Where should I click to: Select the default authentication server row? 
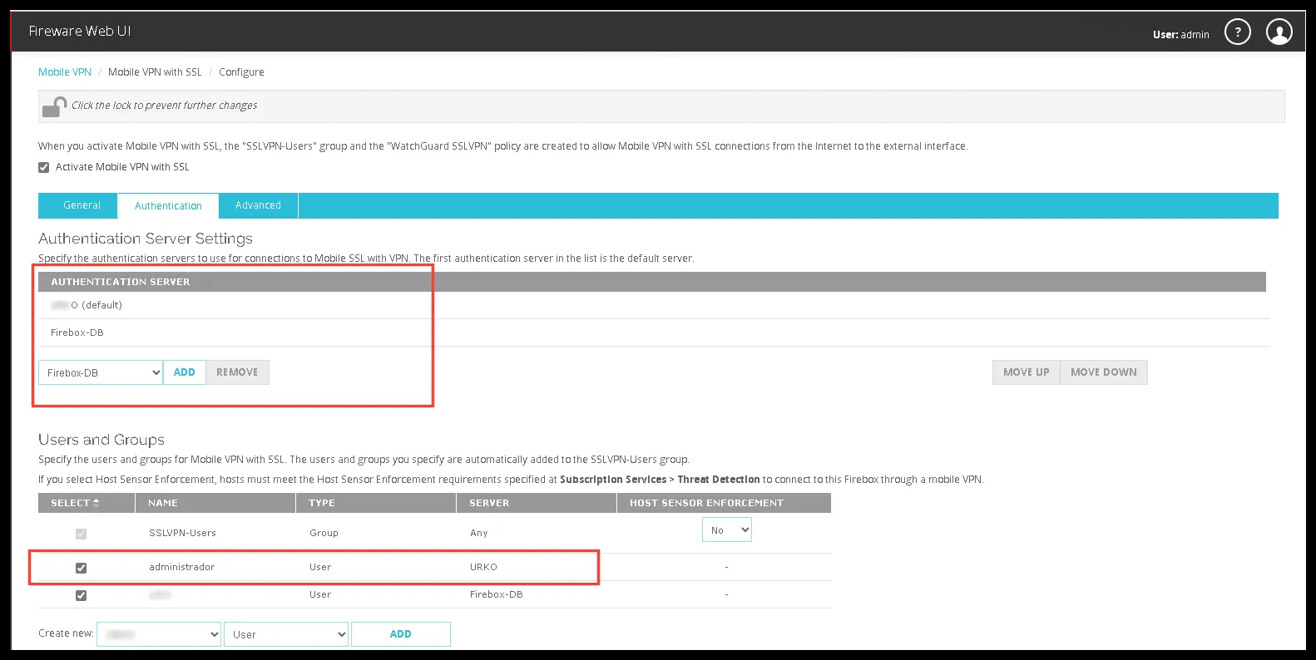(654, 305)
